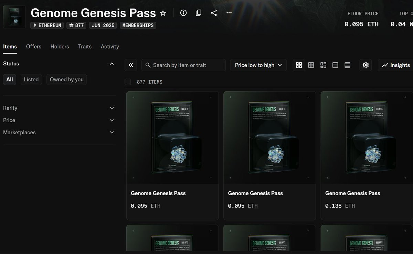Expand the Rarity filter
Screen dimensions: 413x254
pos(59,108)
